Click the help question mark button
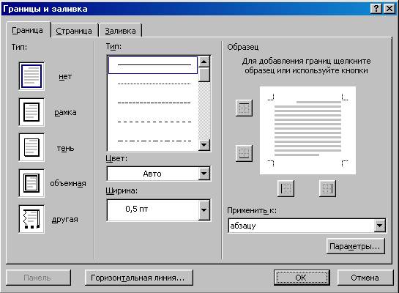Viewport: 399px width, 293px height. (376, 9)
